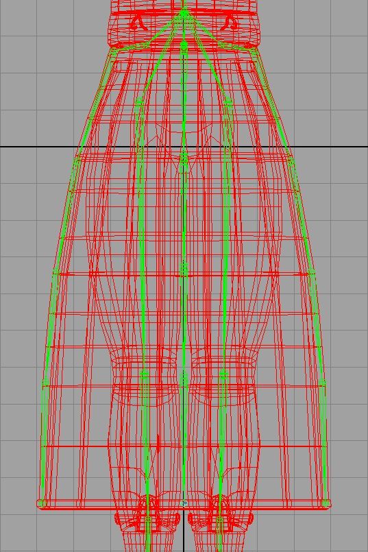Select center spine joint below the root
Screen dimensions: 368x552
184,45
